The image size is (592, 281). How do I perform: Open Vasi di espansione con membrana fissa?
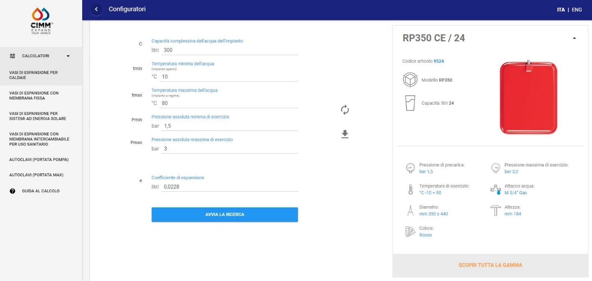(x=41, y=96)
